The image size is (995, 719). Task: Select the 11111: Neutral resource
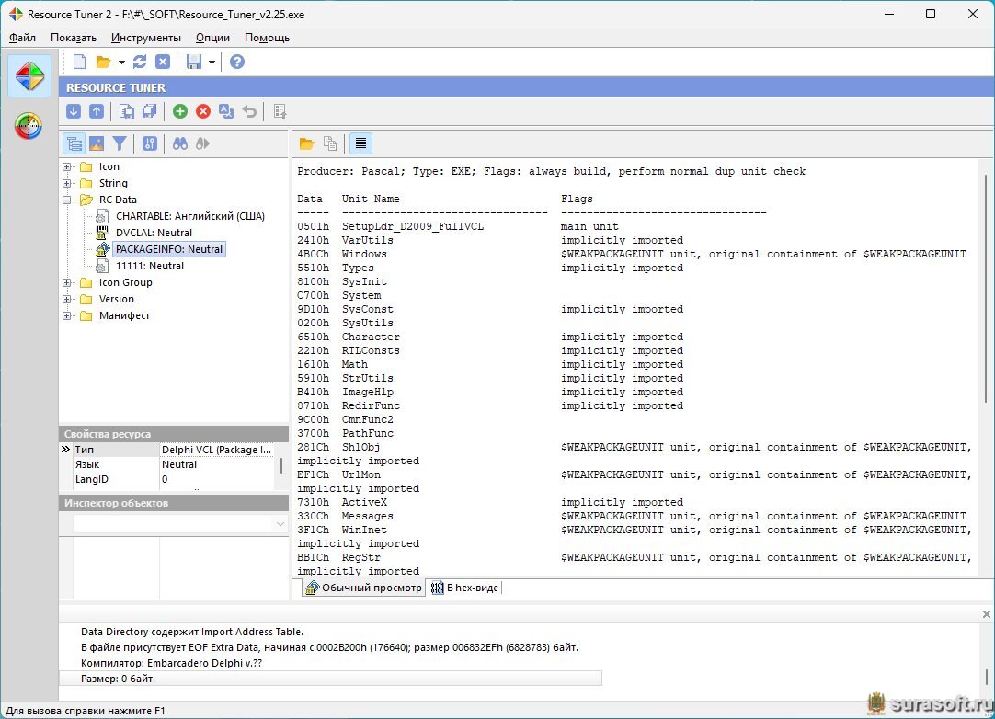click(150, 266)
